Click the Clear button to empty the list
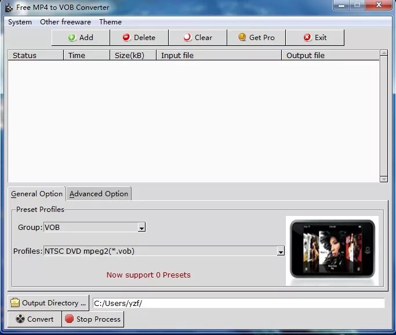Screen dimensions: 396x335 tap(198, 38)
